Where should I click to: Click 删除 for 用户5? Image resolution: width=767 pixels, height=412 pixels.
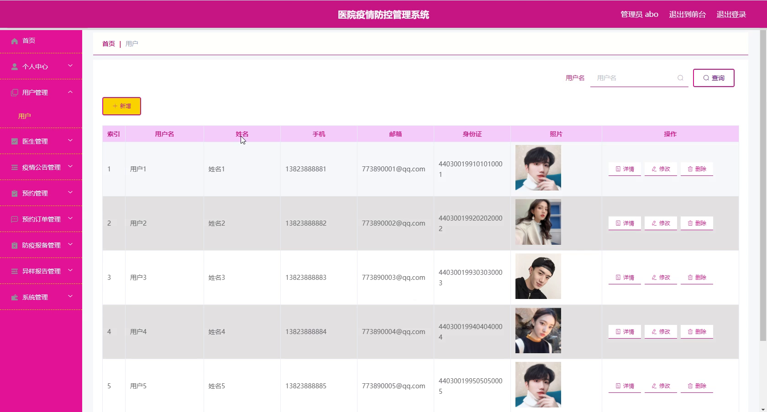click(697, 386)
